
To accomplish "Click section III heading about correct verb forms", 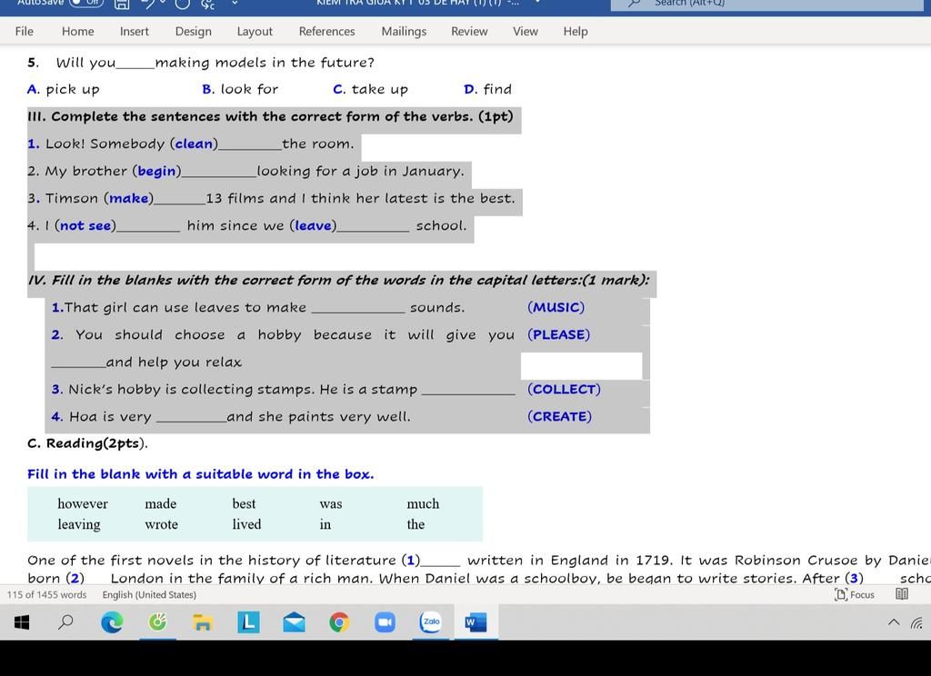I will pyautogui.click(x=270, y=116).
